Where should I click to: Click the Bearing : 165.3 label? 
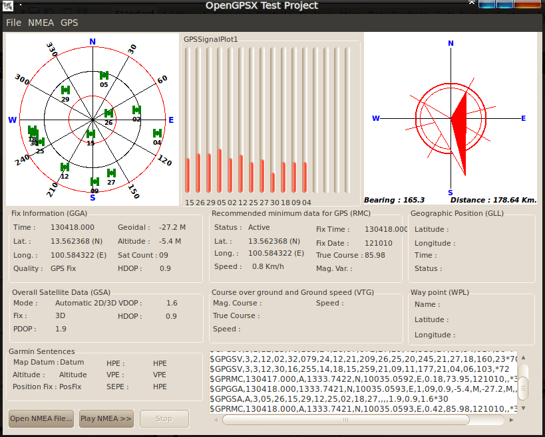tap(394, 200)
